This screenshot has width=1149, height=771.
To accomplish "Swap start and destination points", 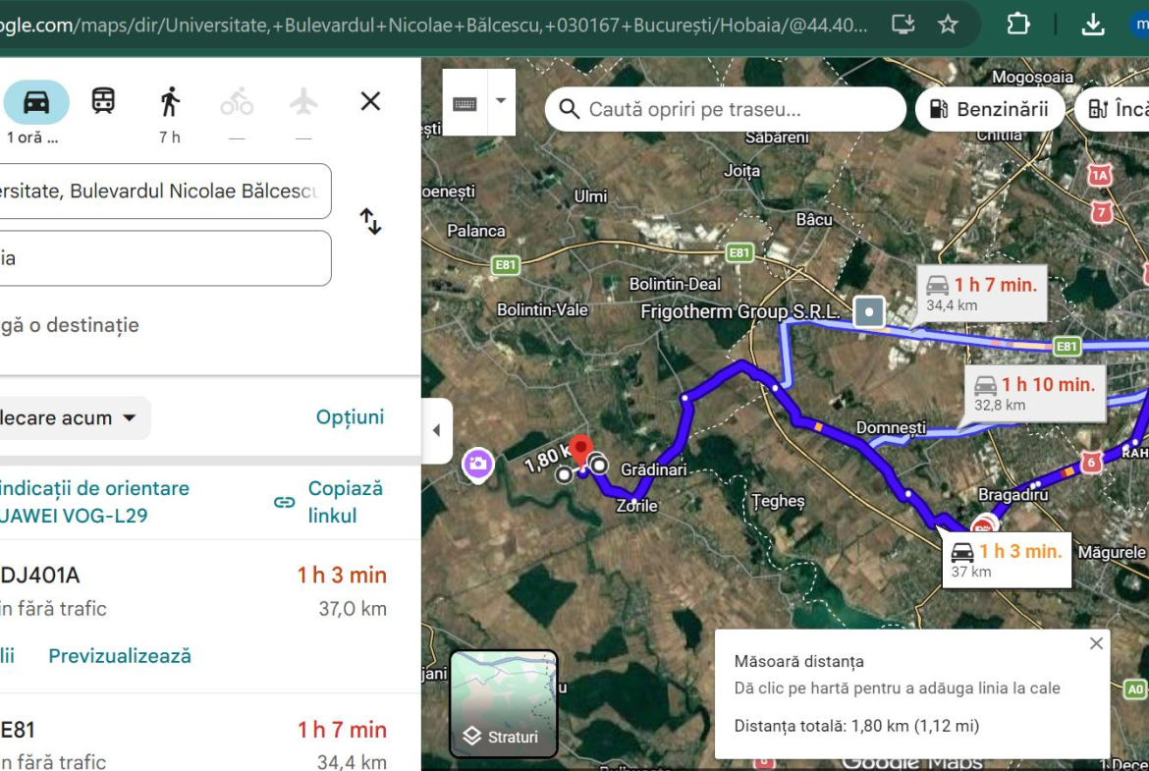I will pos(371,221).
